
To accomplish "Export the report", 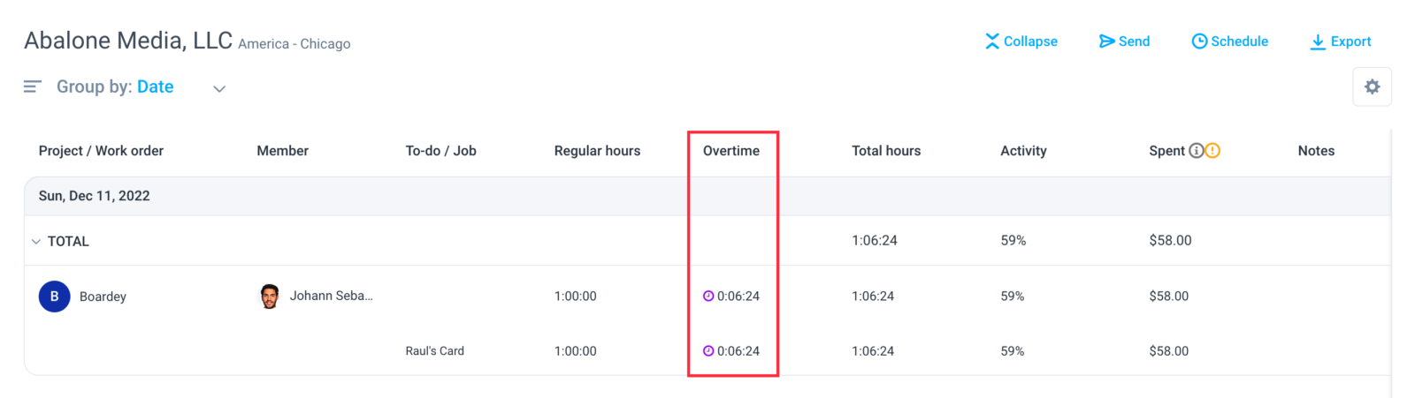I will point(1341,41).
